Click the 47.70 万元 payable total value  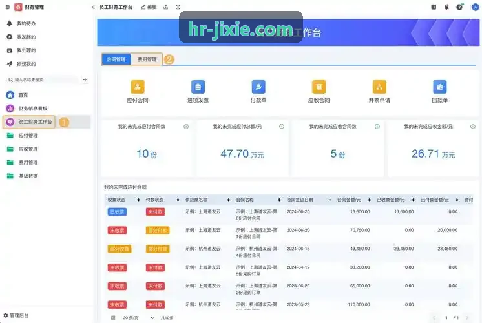242,154
